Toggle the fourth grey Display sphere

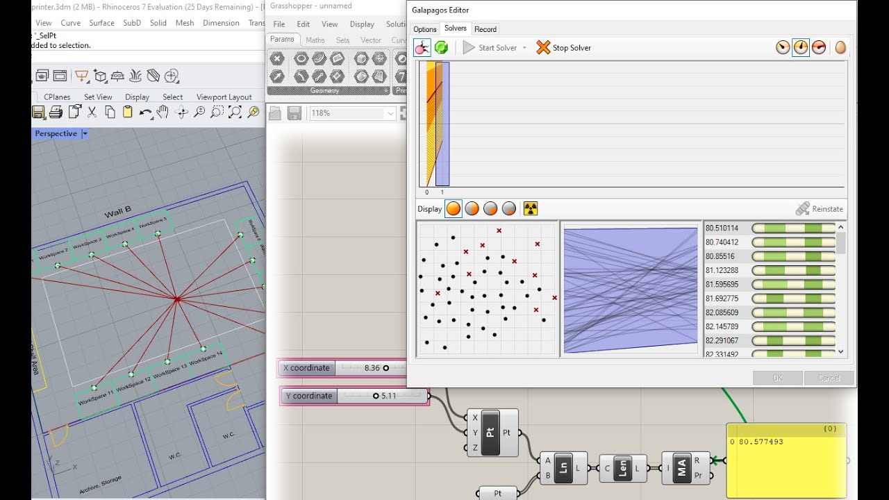coord(509,208)
